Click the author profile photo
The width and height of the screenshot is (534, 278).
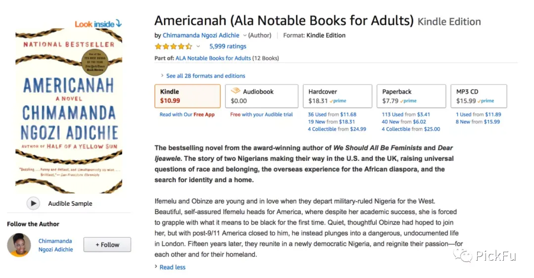(x=19, y=245)
